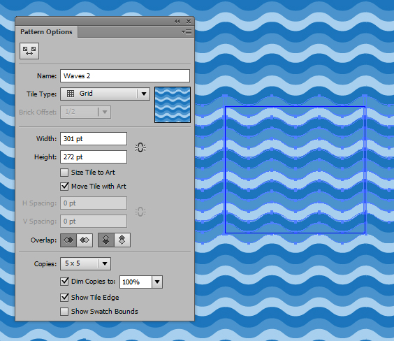This screenshot has height=341, width=394.
Task: Uncheck Dim Copies to option
Action: pos(64,282)
